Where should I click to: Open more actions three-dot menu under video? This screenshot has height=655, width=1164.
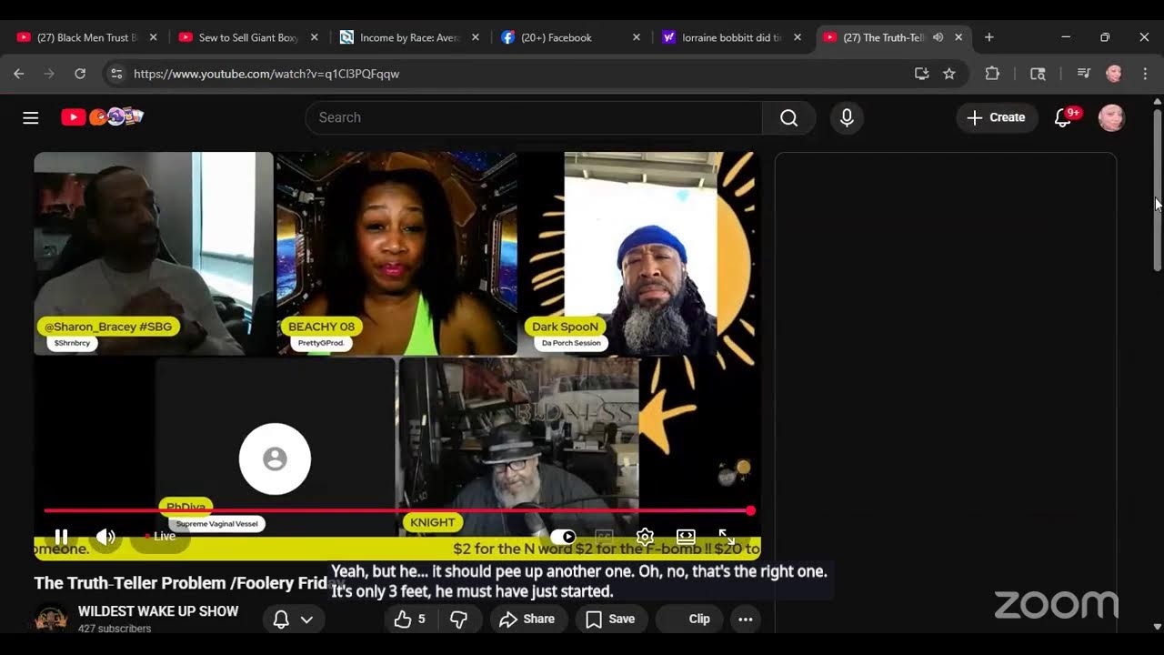(x=746, y=619)
